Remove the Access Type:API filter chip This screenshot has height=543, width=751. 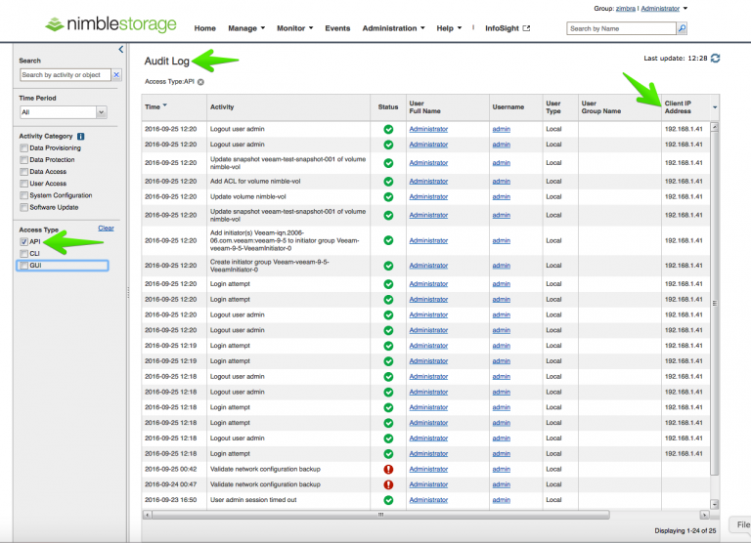[x=200, y=82]
